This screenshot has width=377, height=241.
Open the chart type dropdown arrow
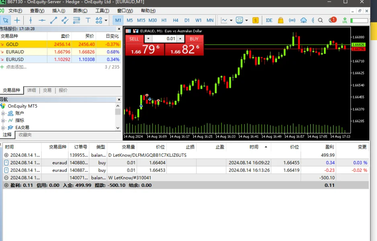[x=231, y=20]
